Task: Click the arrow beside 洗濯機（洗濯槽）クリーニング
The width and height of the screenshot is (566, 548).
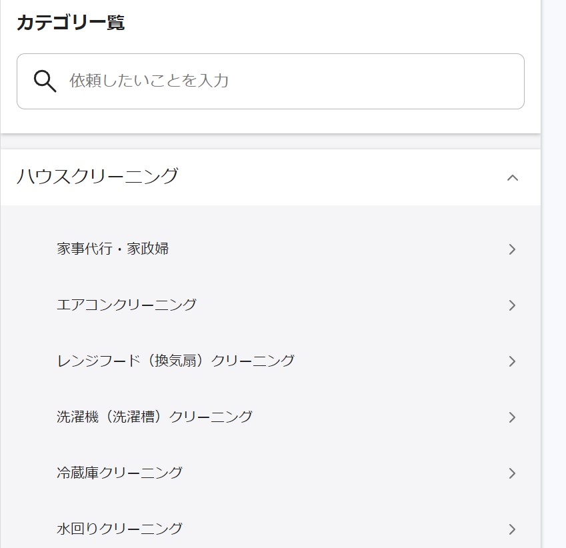Action: [x=512, y=417]
